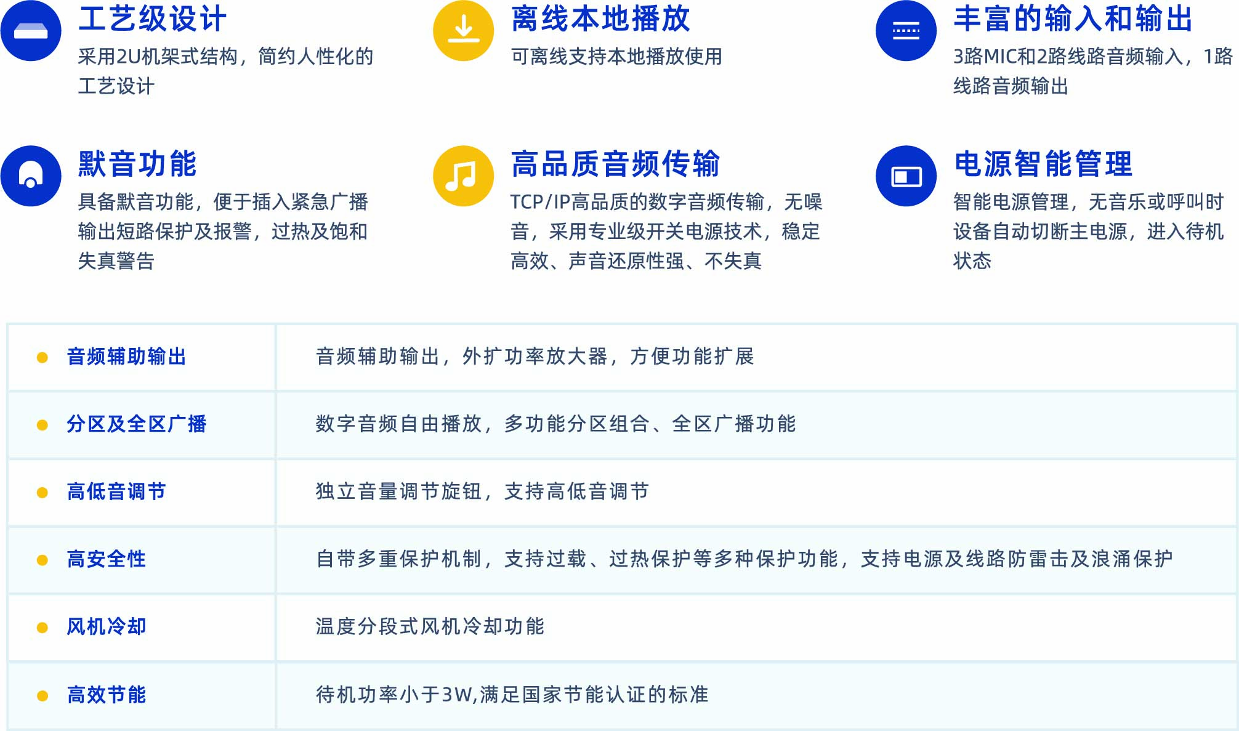Click the 丰富的输入和输出 heading

(x=1073, y=19)
